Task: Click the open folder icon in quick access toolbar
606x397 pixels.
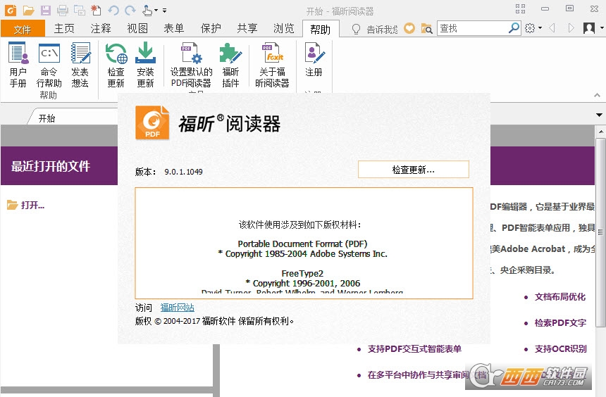Action: tap(28, 11)
